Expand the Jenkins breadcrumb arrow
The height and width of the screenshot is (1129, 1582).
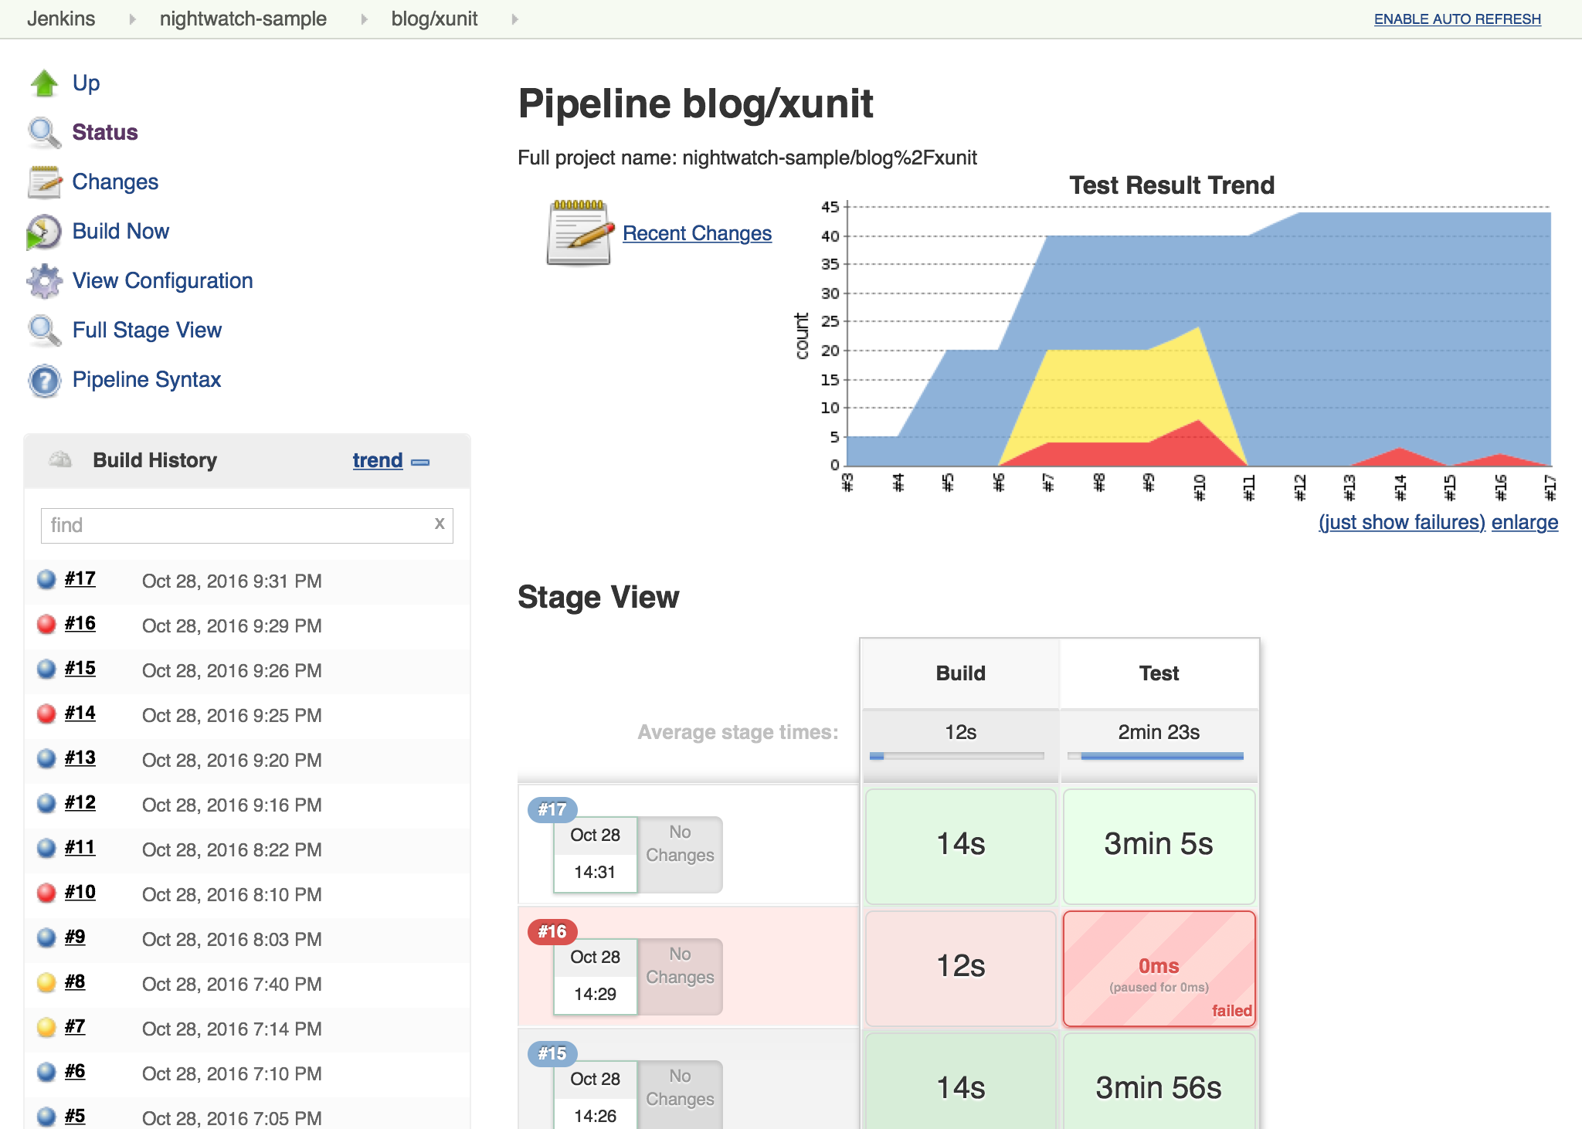132,19
